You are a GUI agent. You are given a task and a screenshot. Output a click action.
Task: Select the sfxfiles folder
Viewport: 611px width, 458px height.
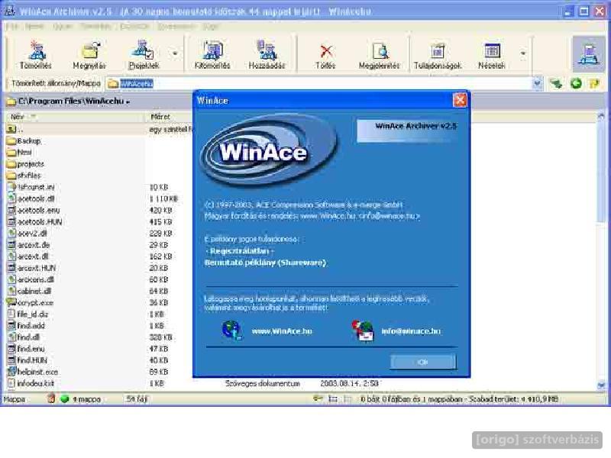24,176
